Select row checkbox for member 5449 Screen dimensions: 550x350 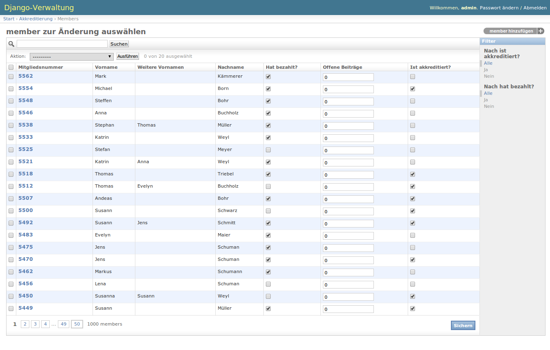point(11,308)
